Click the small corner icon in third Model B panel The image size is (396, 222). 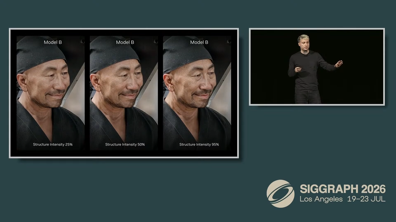click(x=229, y=41)
